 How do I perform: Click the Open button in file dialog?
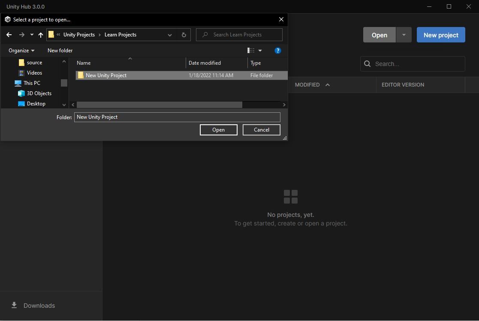pyautogui.click(x=218, y=130)
